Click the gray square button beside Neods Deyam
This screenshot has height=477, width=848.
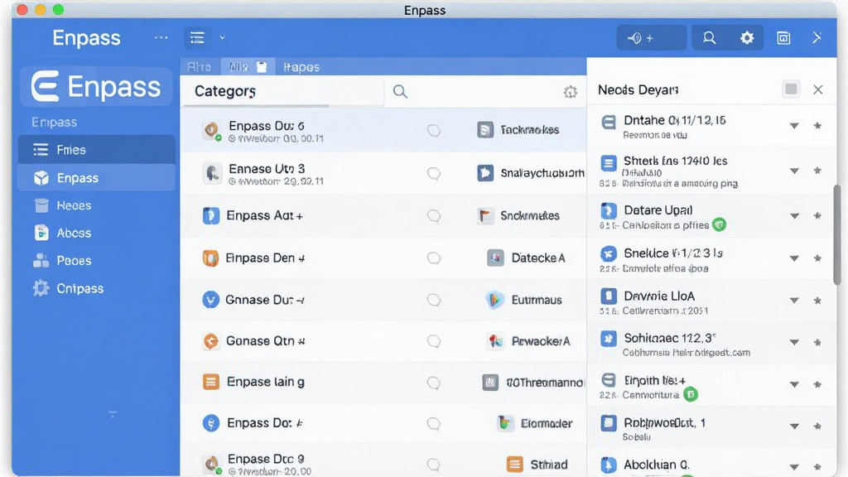pos(791,89)
